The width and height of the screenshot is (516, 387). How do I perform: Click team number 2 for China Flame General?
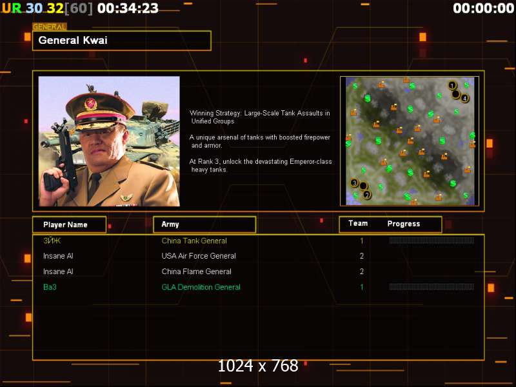[x=362, y=272]
